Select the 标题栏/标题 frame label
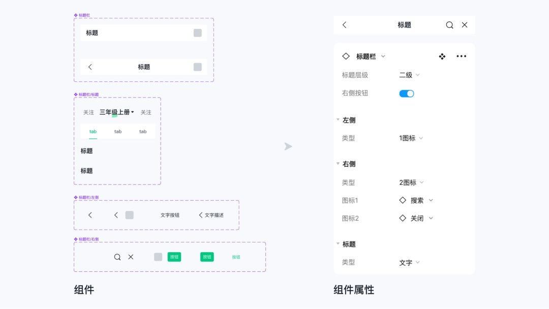This screenshot has width=549, height=309. click(86, 95)
